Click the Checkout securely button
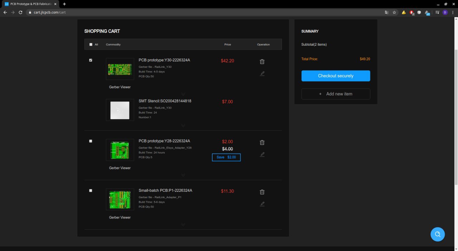Viewport: 458px width, 251px height. tap(336, 76)
